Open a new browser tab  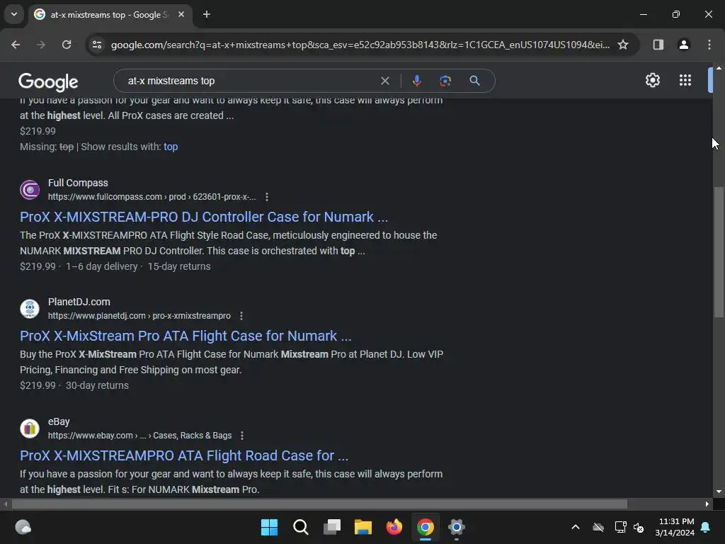(x=207, y=14)
